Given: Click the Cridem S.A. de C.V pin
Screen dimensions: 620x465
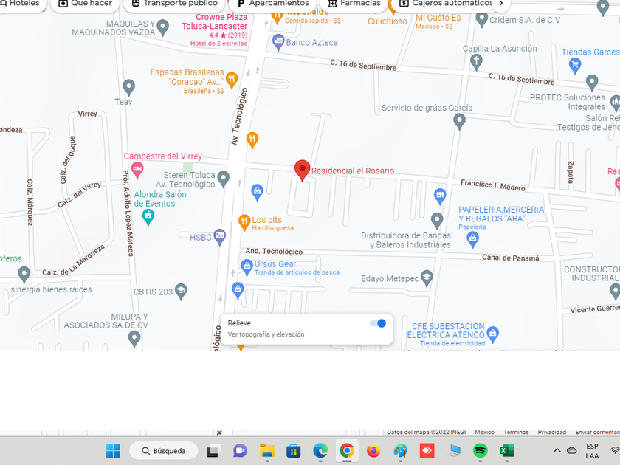Looking at the screenshot, I should (x=481, y=20).
